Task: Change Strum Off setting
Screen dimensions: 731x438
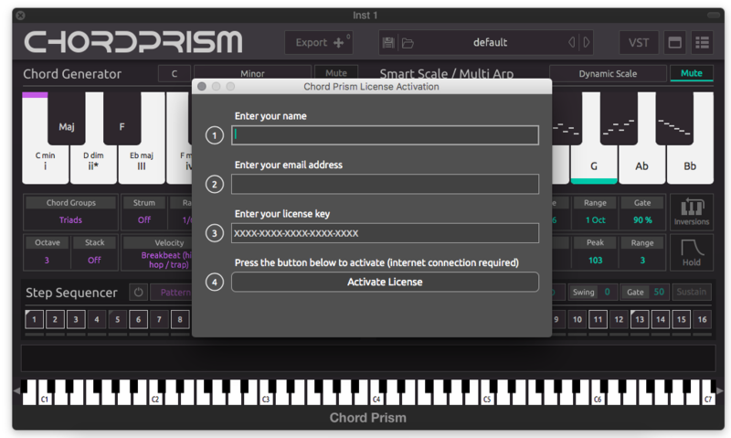Action: [144, 219]
